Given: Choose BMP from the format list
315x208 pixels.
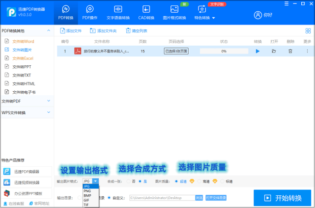Looking at the screenshot, I should tap(91, 196).
